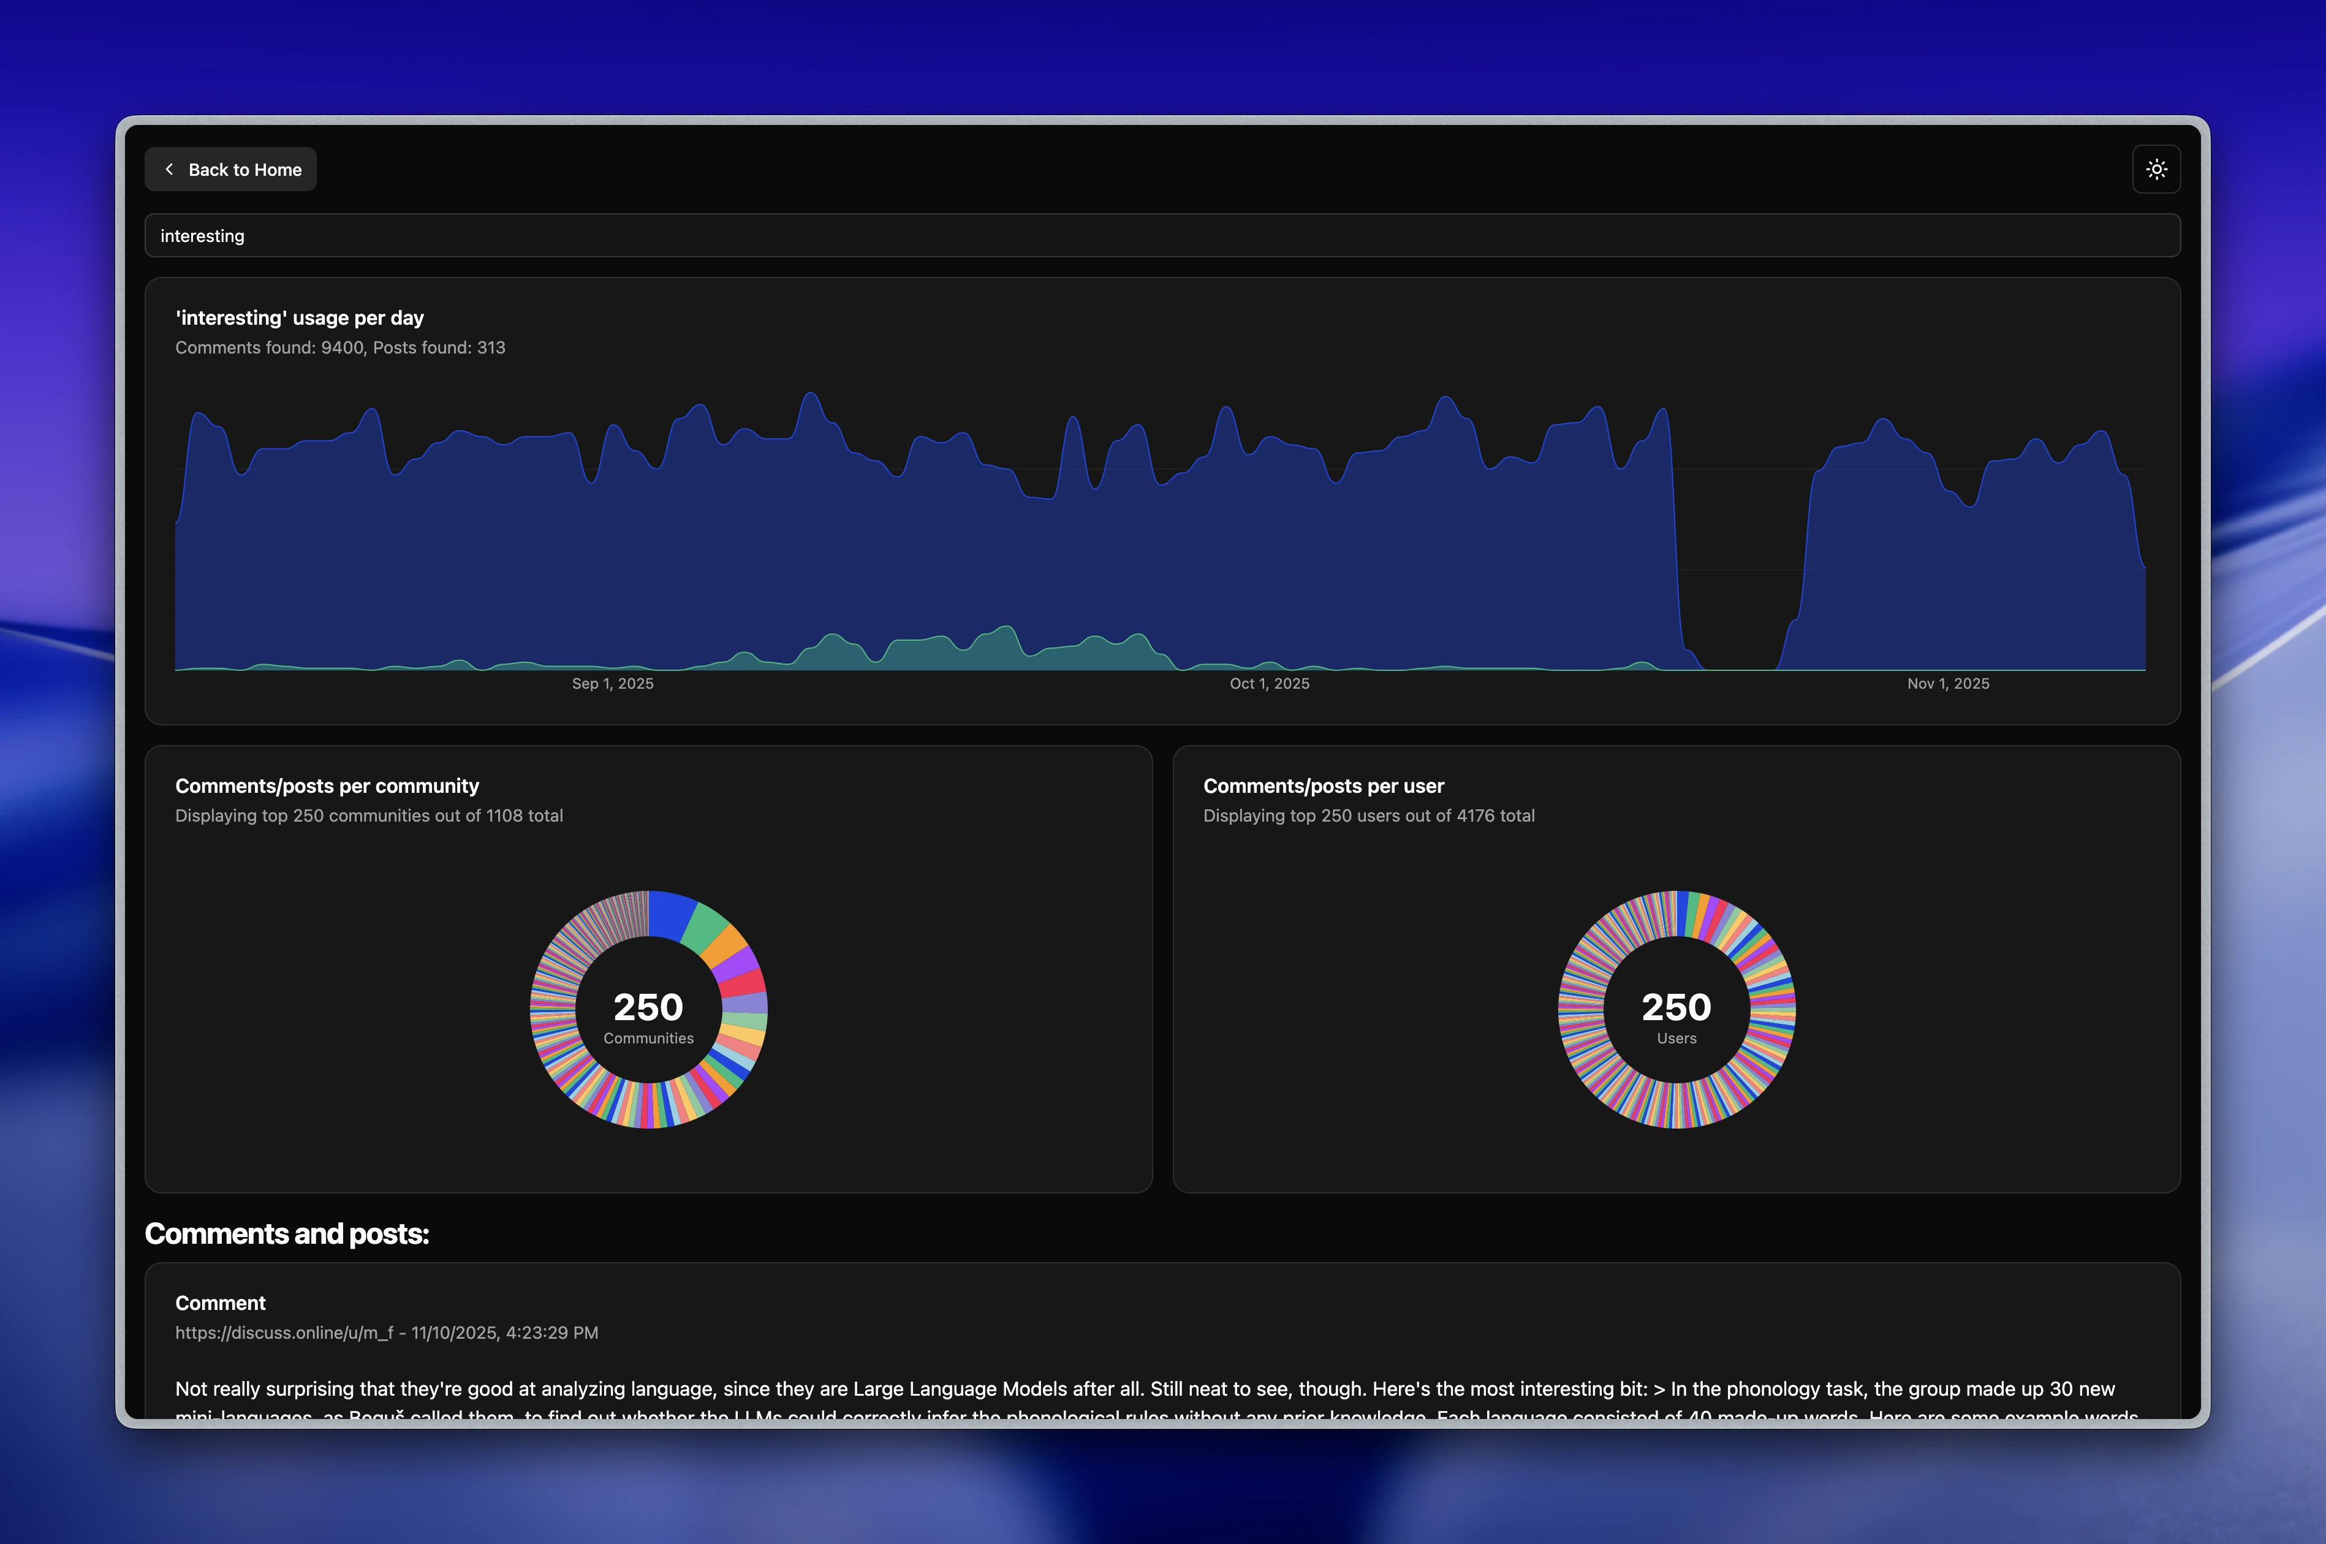Click the 'Comments/posts per user' panel heading
The width and height of the screenshot is (2326, 1544).
tap(1324, 785)
